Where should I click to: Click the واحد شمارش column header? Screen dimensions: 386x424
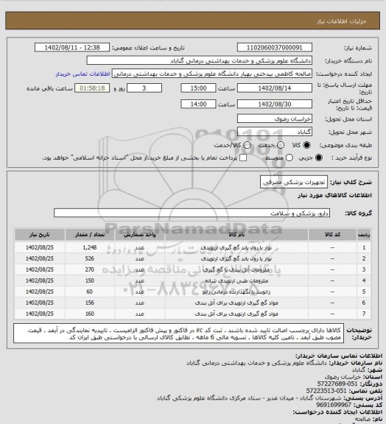[140, 235]
